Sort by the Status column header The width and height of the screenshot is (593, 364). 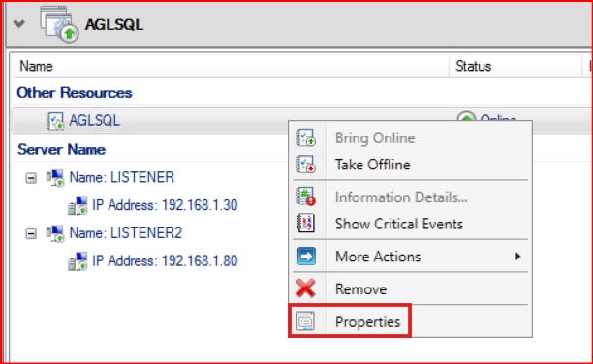coord(515,66)
